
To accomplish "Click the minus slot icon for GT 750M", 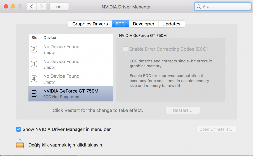I will point(34,94).
